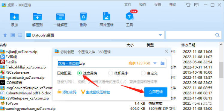Click the lock icon for 添加密码
This screenshot has width=224, height=111.
tap(59, 92)
